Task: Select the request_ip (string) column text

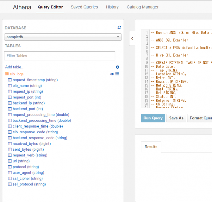Action: (28, 91)
